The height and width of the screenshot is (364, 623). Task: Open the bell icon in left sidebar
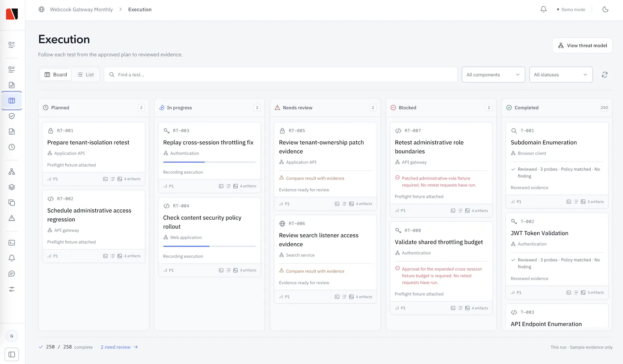click(x=12, y=258)
